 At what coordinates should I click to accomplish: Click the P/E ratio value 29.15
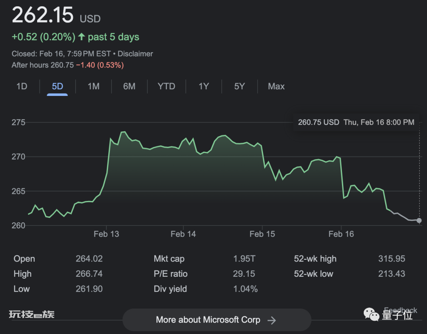point(244,274)
